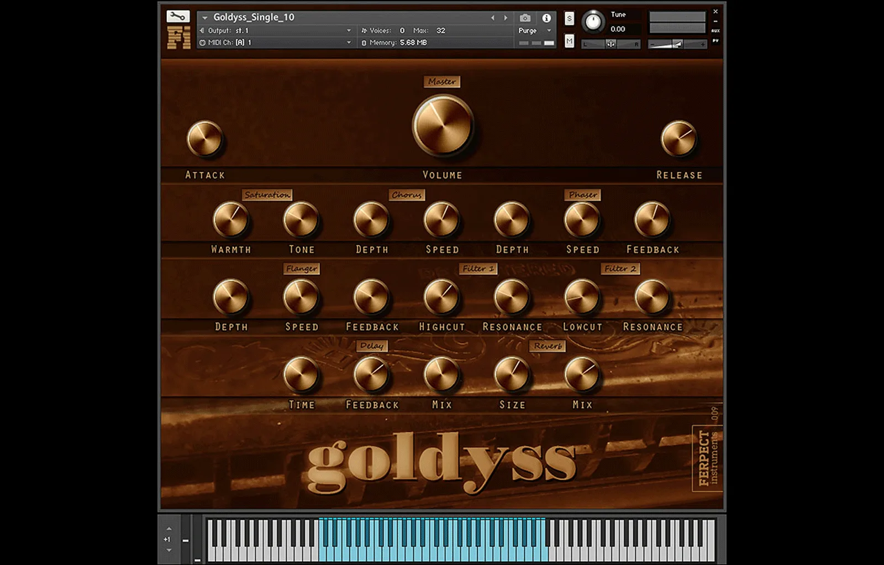Click the Saturation Warmth knob
The height and width of the screenshot is (565, 884).
pyautogui.click(x=230, y=219)
